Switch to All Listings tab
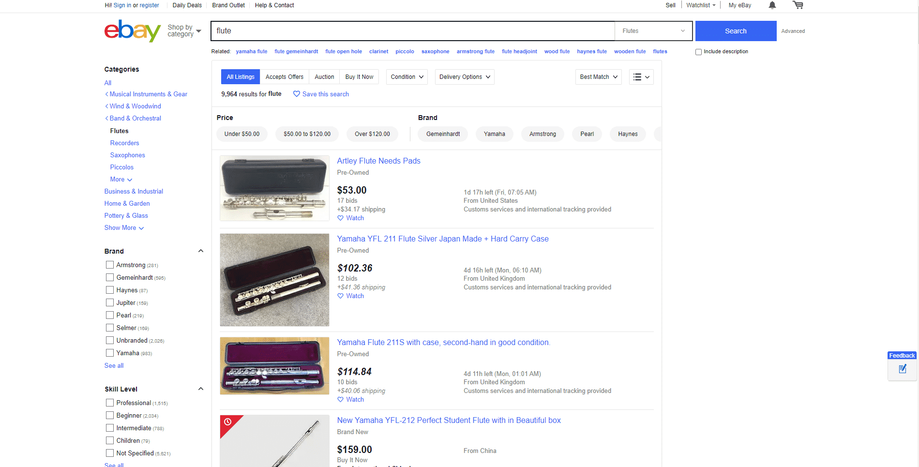Screen dimensions: 919x467 (x=241, y=77)
